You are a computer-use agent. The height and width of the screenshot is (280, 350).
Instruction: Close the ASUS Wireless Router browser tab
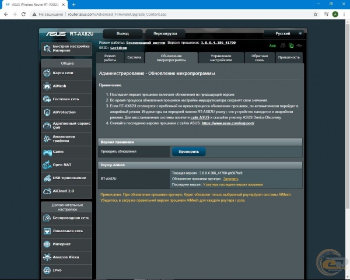click(64, 5)
